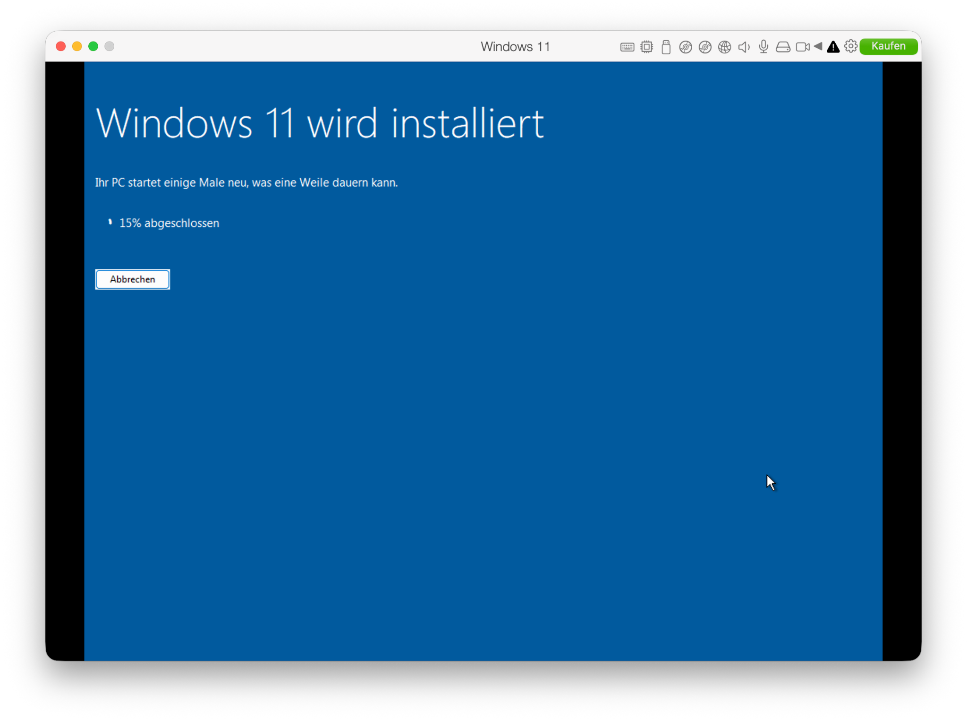Viewport: 967px width, 721px height.
Task: Click the CPU chip icon
Action: pyautogui.click(x=646, y=47)
